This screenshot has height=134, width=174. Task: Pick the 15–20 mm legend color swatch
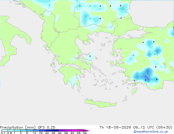pyautogui.click(x=43, y=130)
